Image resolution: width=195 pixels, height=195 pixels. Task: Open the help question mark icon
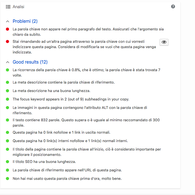click(x=173, y=6)
